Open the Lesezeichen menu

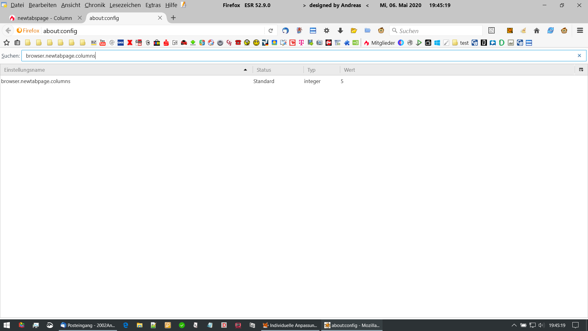pyautogui.click(x=125, y=5)
